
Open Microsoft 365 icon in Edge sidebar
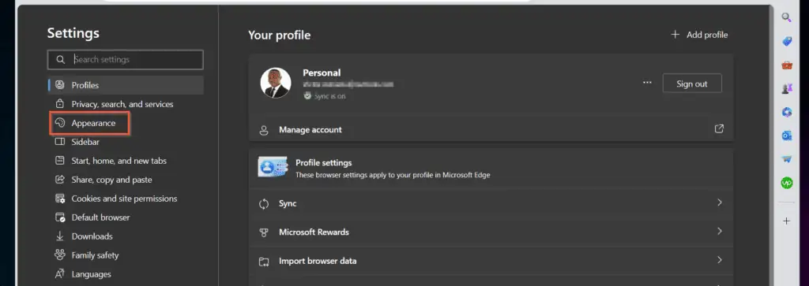[786, 112]
